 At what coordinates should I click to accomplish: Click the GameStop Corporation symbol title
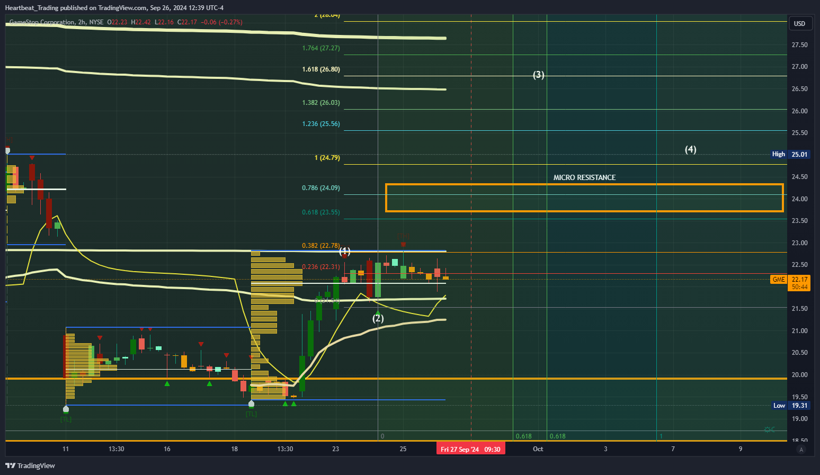[x=42, y=22]
